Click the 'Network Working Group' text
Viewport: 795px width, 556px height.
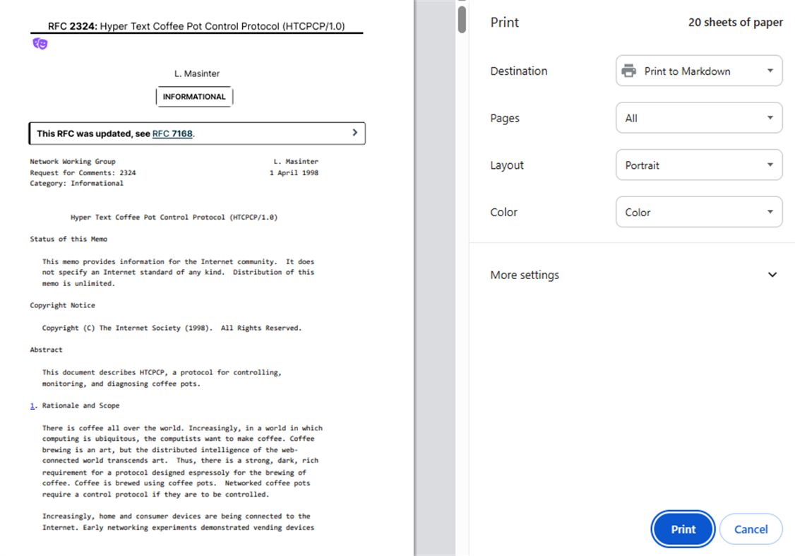click(73, 161)
